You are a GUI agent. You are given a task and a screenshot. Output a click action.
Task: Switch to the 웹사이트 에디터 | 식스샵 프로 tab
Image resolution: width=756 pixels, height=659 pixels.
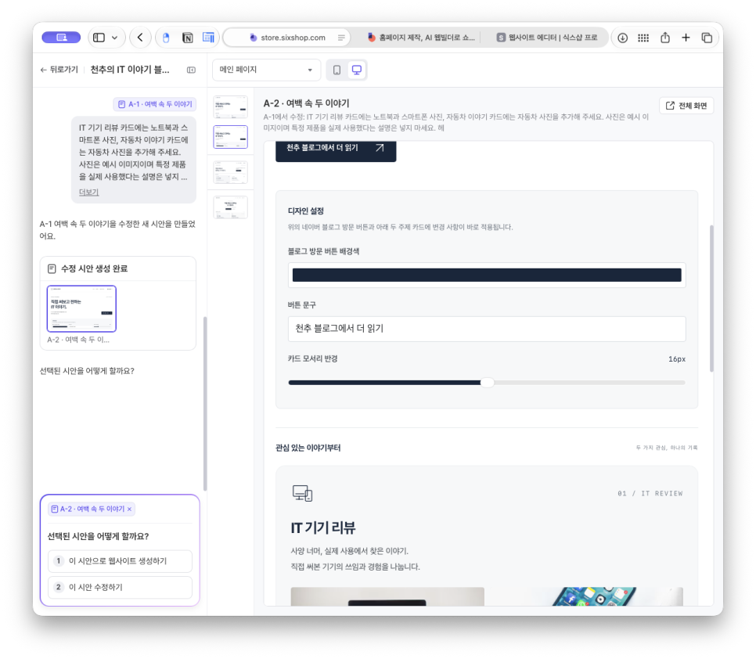[x=547, y=38]
